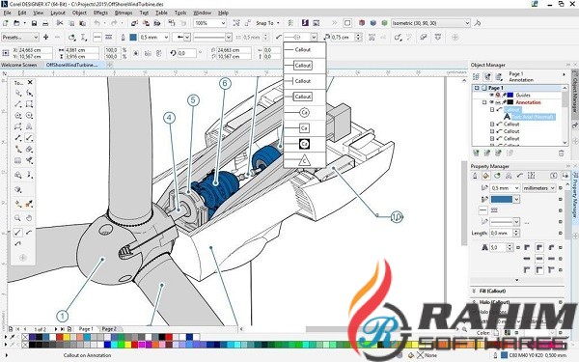Toggle the printer icon on Guides layer

pos(498,95)
